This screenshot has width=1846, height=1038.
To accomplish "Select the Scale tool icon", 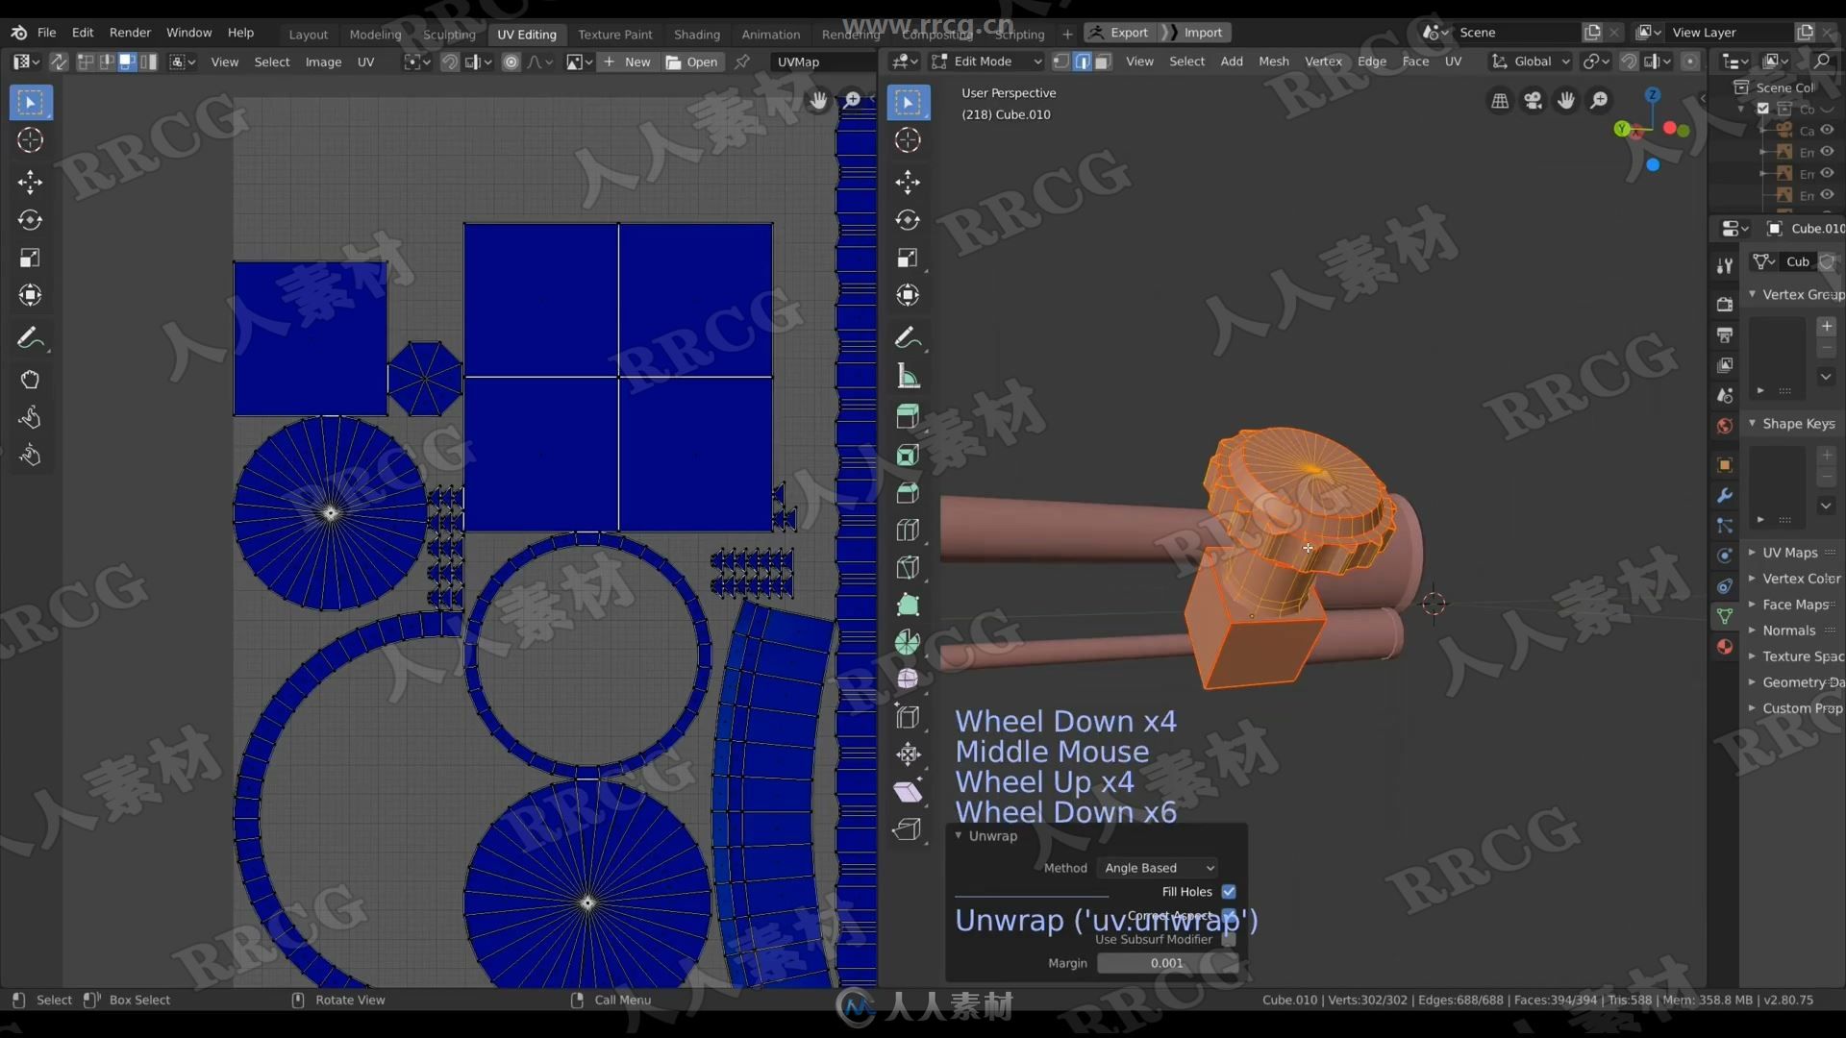I will click(31, 259).
